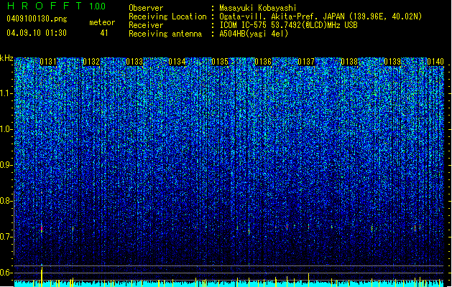Click the 0132 time marker
This screenshot has height=287, width=452.
tap(91, 62)
